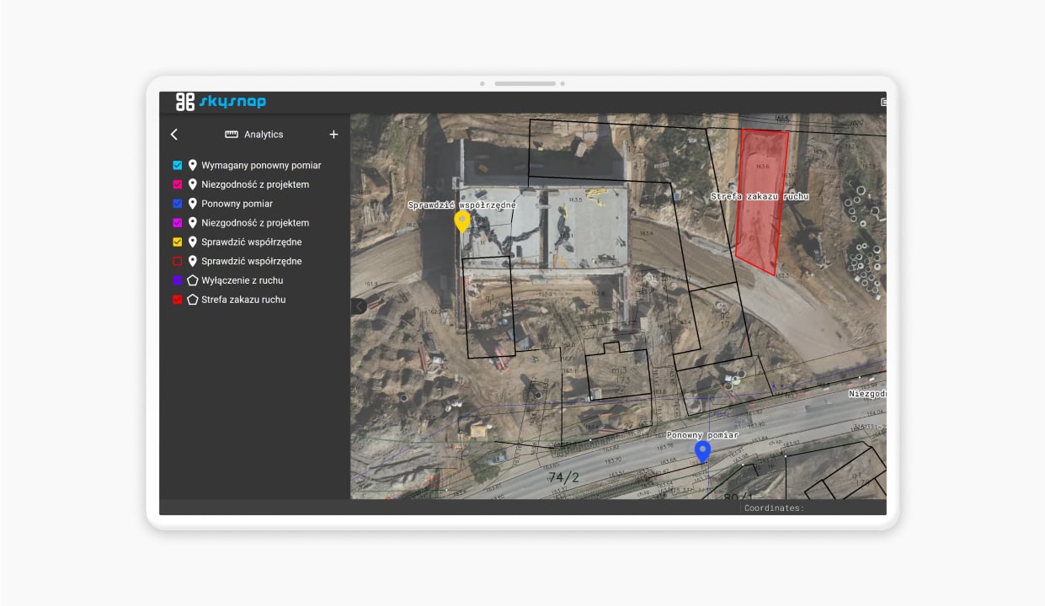Click the pin icon beside Wymagany ponowny pomiar

click(x=192, y=165)
